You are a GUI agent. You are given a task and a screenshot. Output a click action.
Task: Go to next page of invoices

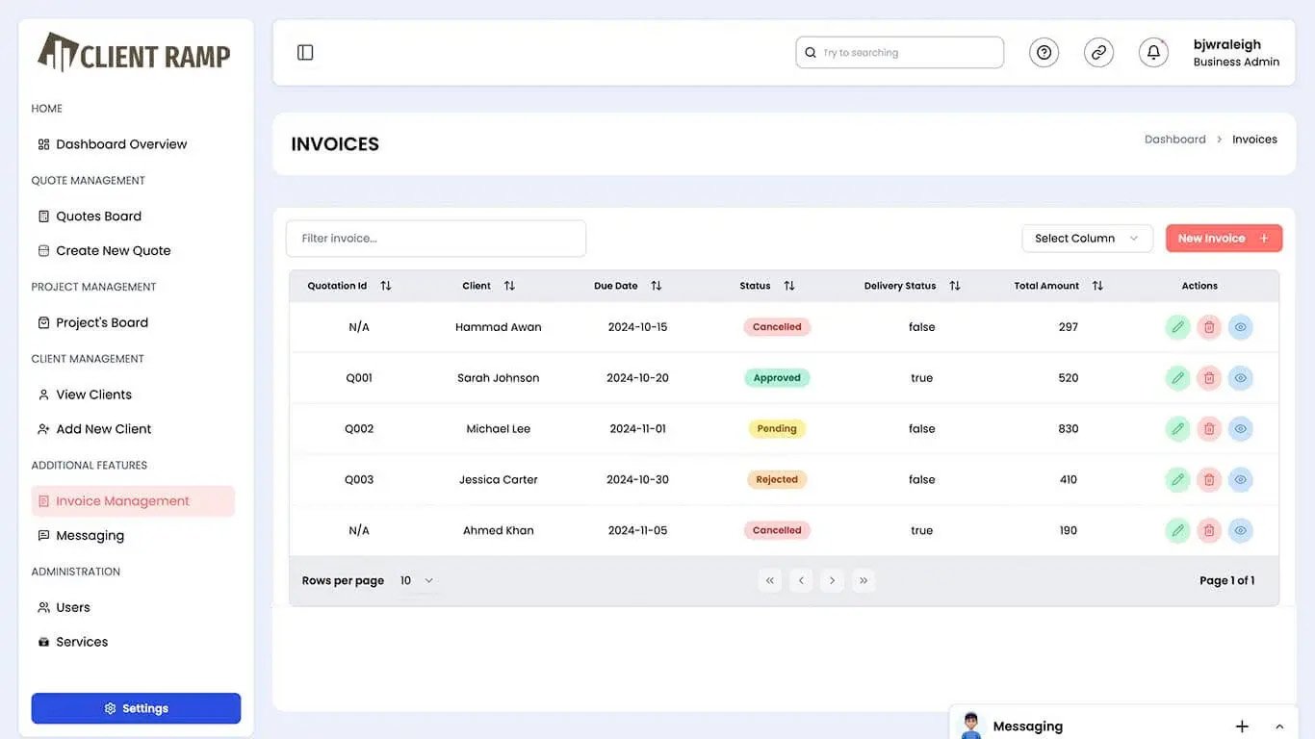[x=833, y=580]
